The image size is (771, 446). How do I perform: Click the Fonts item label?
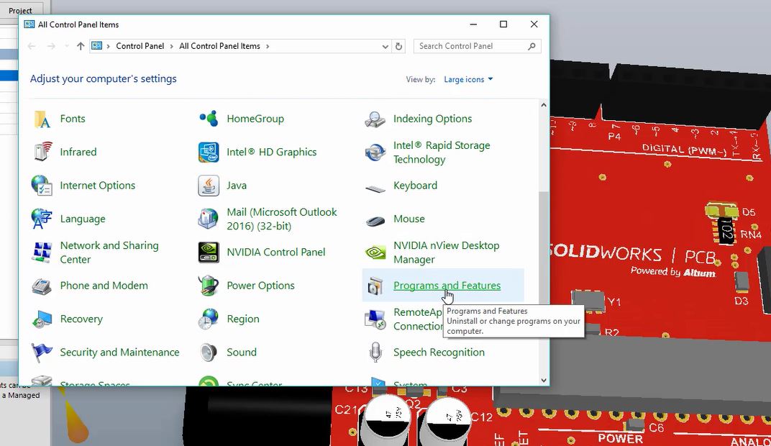pyautogui.click(x=73, y=119)
